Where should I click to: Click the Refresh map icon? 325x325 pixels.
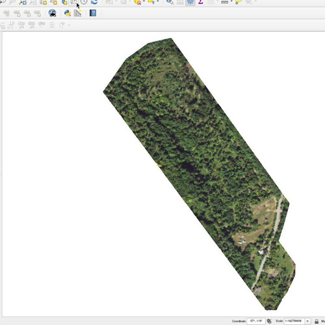tap(94, 2)
